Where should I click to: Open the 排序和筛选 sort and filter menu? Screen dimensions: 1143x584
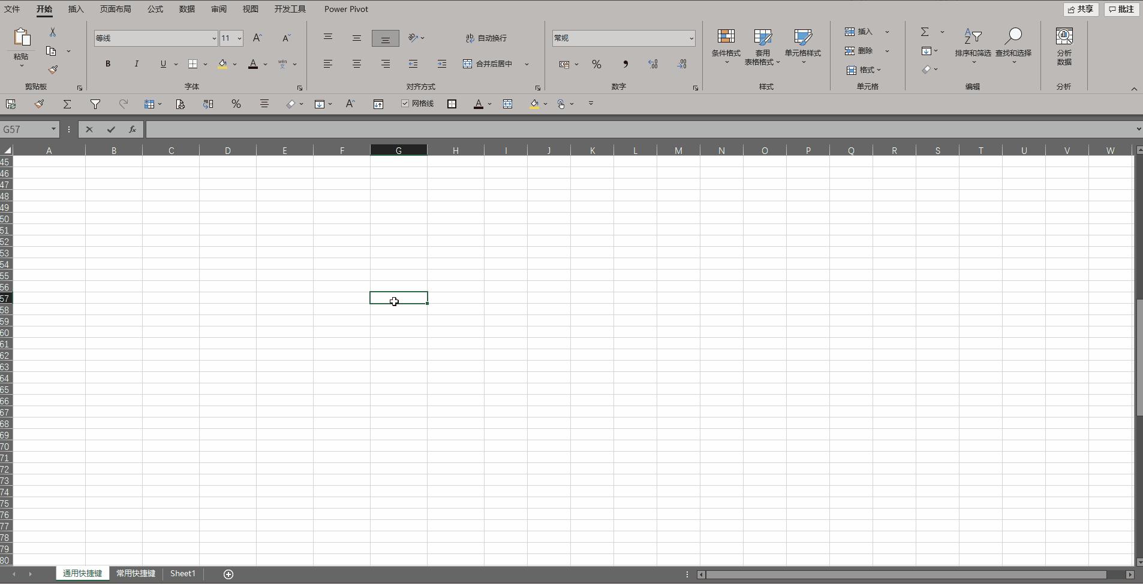(973, 46)
